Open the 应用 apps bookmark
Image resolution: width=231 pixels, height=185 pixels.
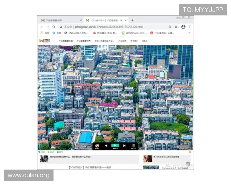click(x=45, y=33)
